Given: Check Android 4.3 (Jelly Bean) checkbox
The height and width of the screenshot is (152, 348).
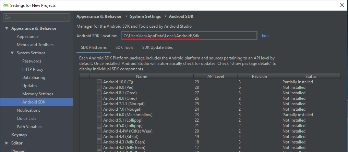Looking at the screenshot, I should (x=99, y=142).
